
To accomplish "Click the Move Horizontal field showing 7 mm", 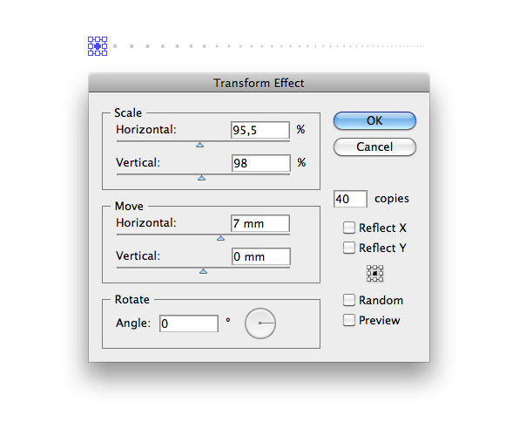I will (x=260, y=223).
